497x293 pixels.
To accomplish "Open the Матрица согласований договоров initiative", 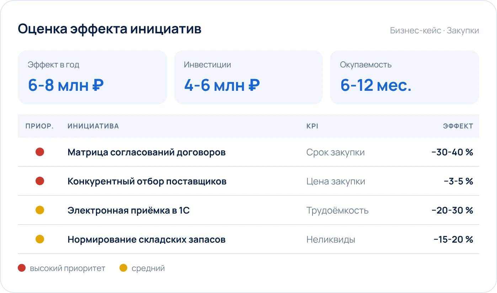I will click(x=146, y=153).
